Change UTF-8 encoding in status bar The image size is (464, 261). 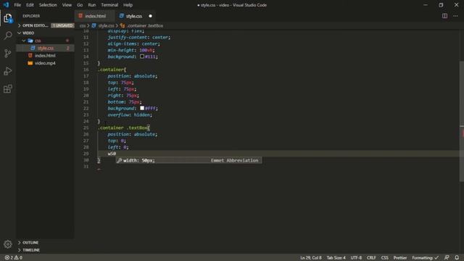[x=356, y=258]
